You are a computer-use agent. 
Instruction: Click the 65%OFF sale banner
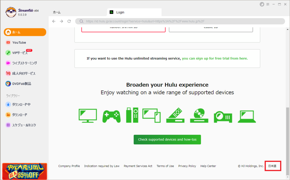click(x=25, y=171)
